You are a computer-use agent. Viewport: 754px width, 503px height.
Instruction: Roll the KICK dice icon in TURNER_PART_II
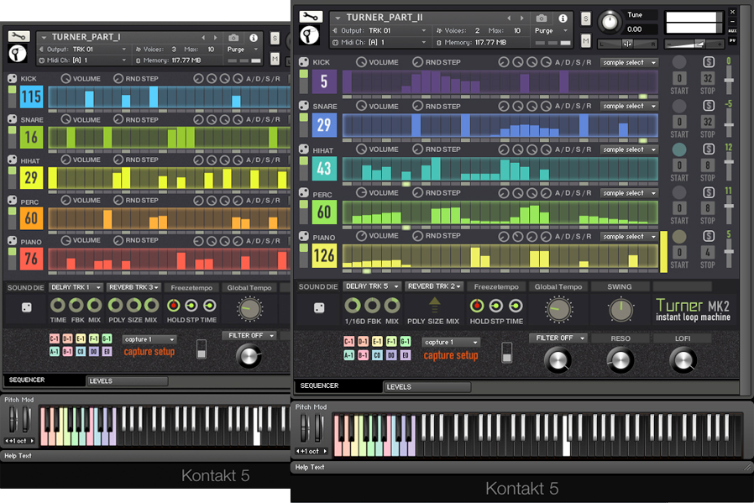tap(303, 63)
